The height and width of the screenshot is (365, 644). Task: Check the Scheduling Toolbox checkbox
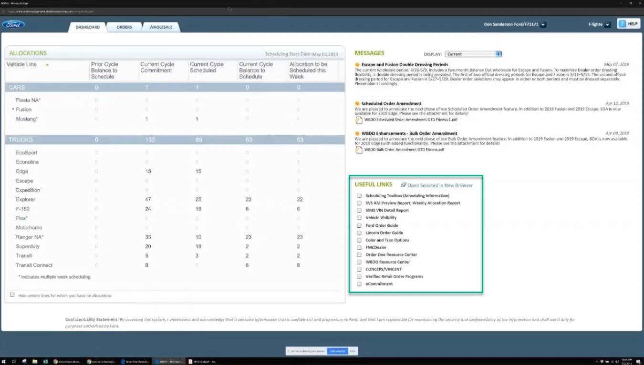point(359,196)
